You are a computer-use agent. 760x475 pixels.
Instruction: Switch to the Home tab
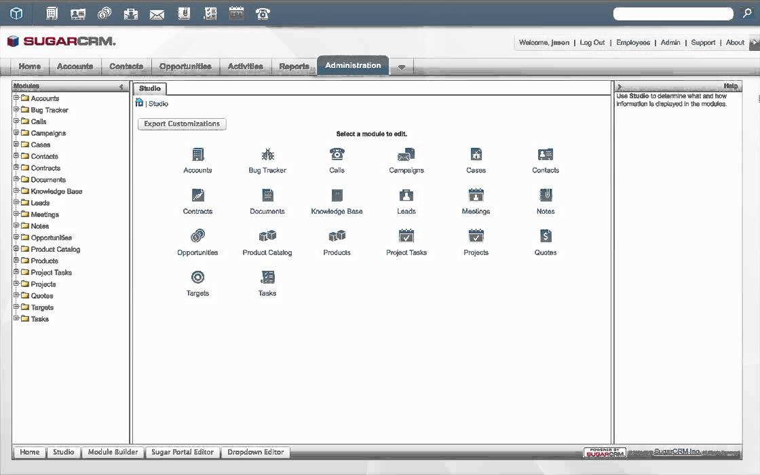click(30, 66)
